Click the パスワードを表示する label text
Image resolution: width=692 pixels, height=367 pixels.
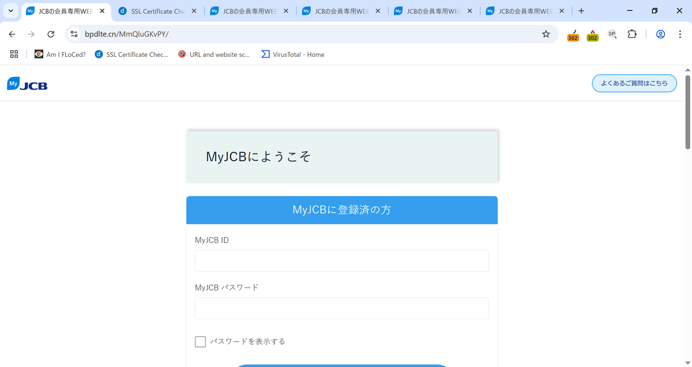247,342
